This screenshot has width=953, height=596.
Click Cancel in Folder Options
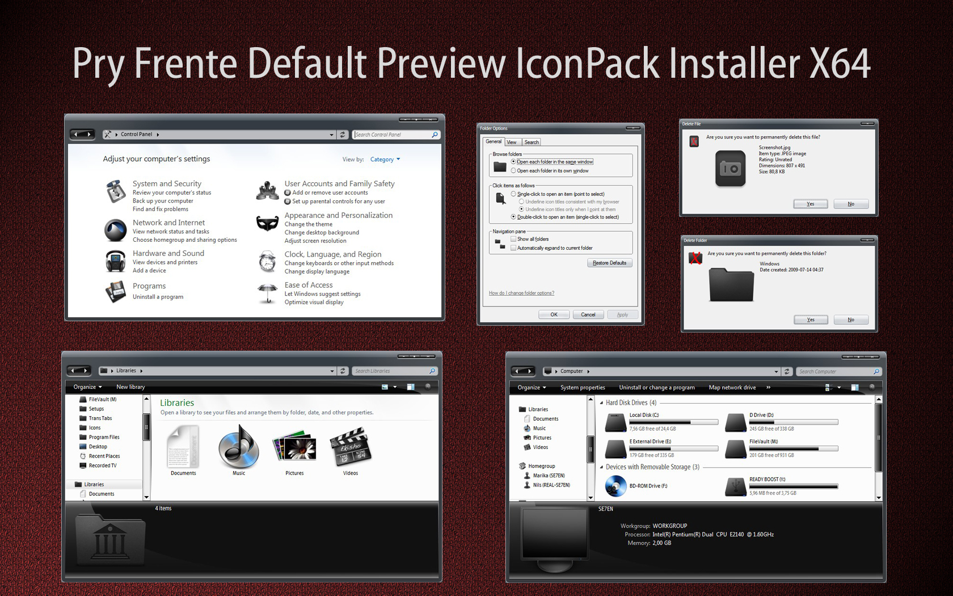pyautogui.click(x=588, y=314)
